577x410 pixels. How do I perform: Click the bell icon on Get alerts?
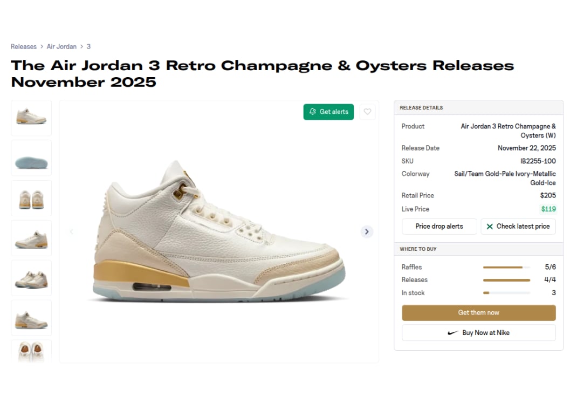(x=313, y=112)
